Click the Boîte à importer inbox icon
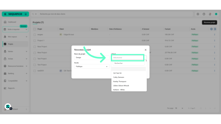This screenshot has height=124, width=221. [x=5, y=29]
